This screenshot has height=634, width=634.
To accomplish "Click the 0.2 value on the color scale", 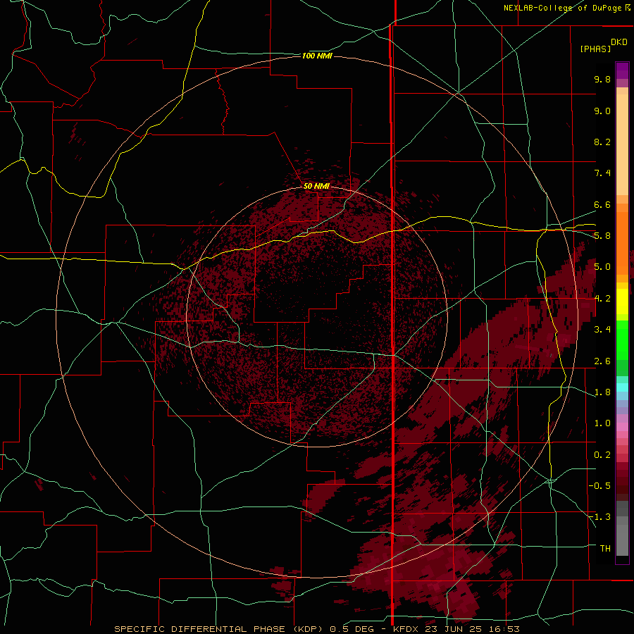I will (602, 455).
